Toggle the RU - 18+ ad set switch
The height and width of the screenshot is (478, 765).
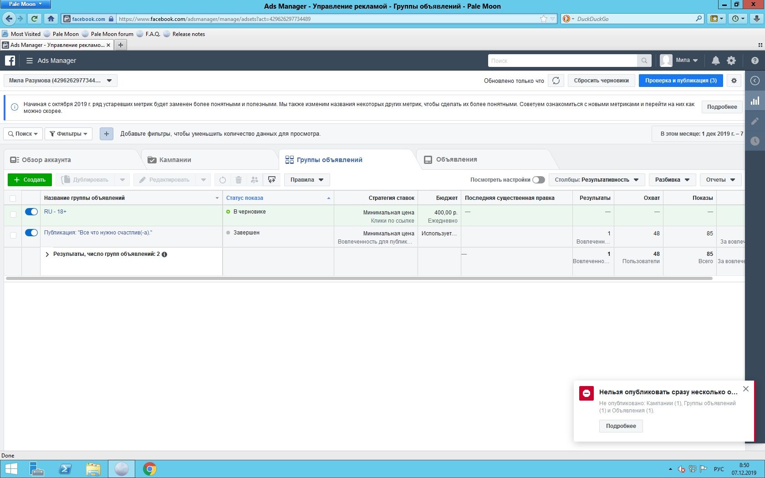31,212
